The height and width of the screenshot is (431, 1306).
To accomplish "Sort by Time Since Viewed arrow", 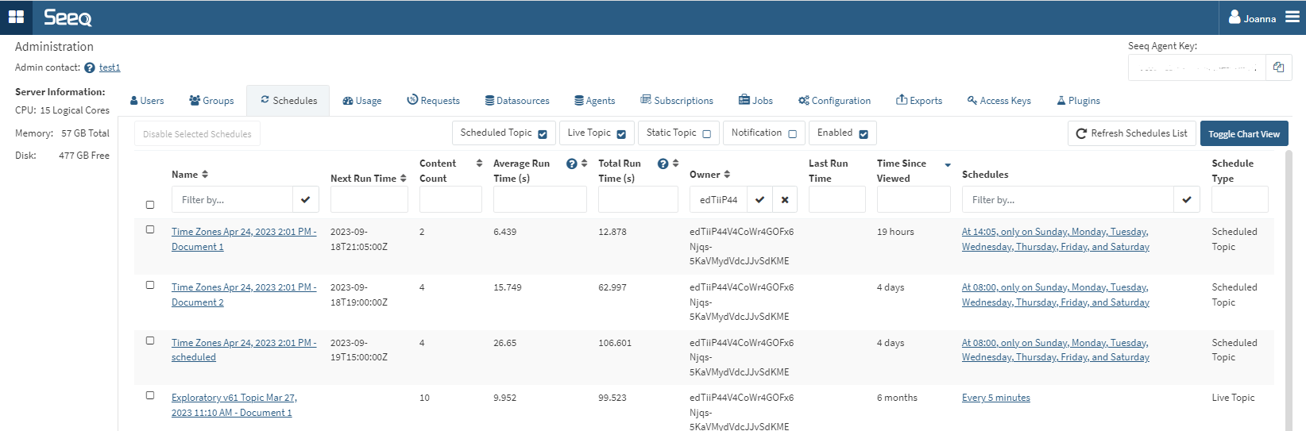I will coord(948,165).
